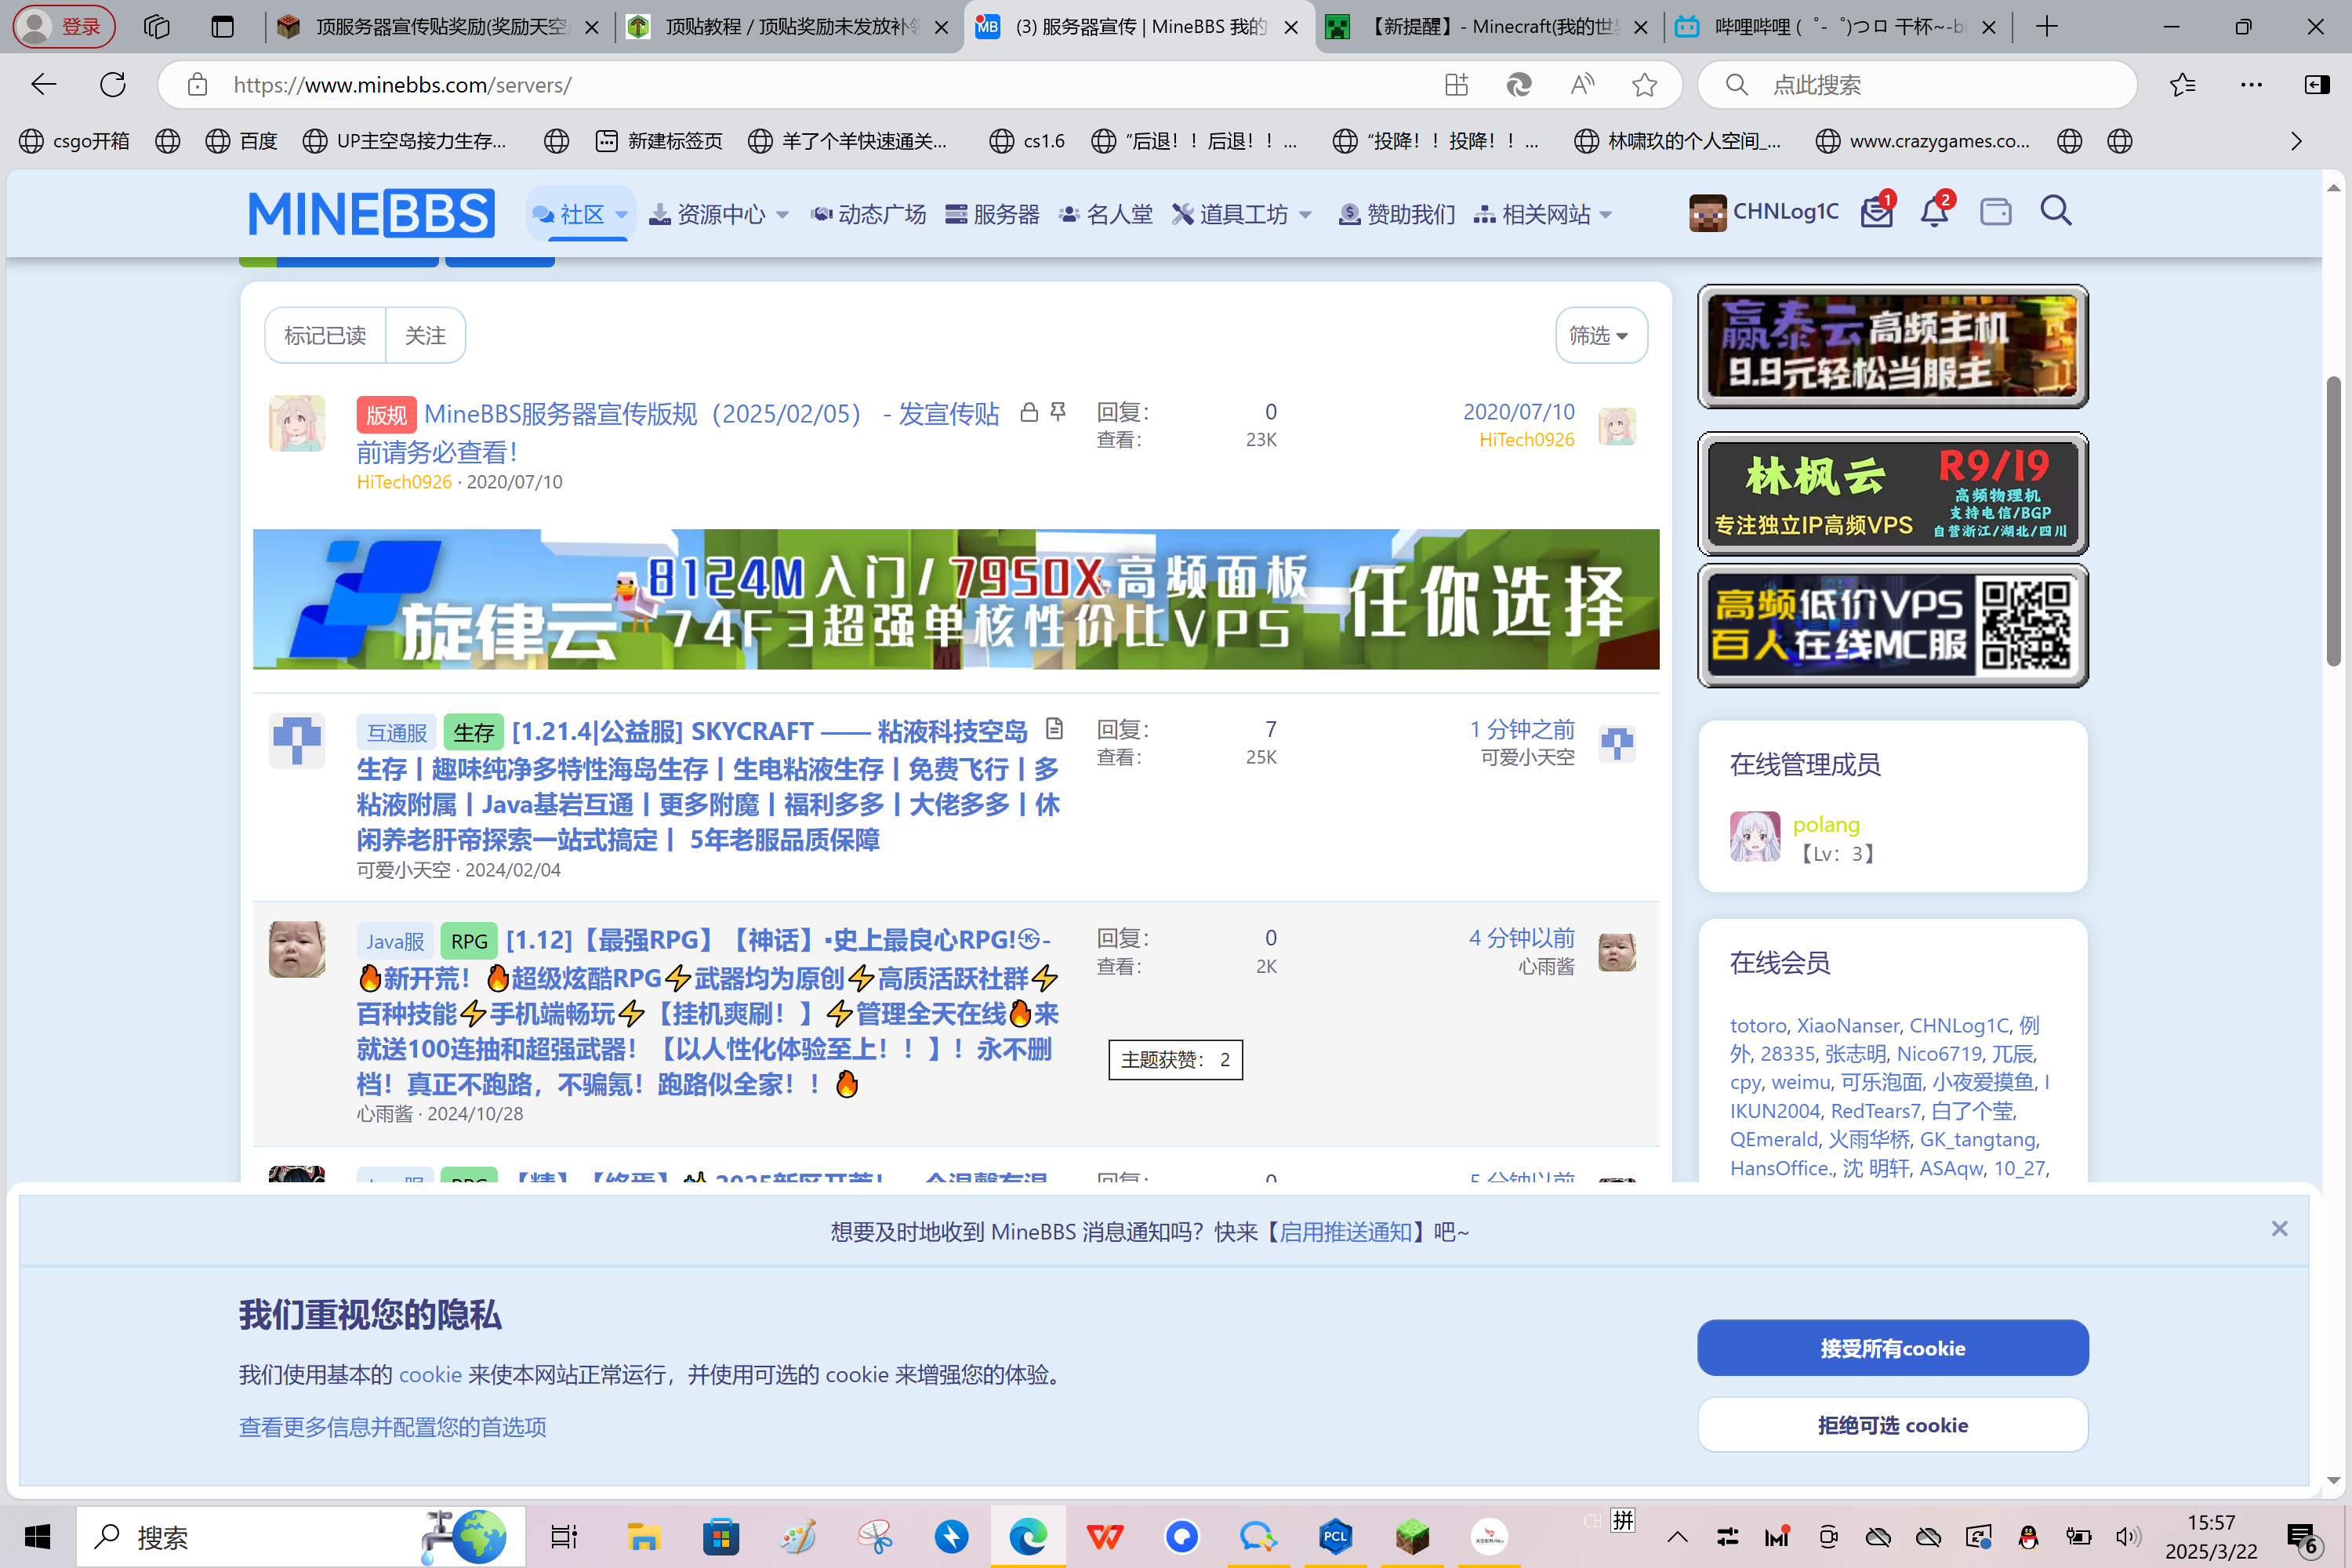The height and width of the screenshot is (1568, 2352).
Task: Click the MINEBBS logo
Action: (x=371, y=214)
